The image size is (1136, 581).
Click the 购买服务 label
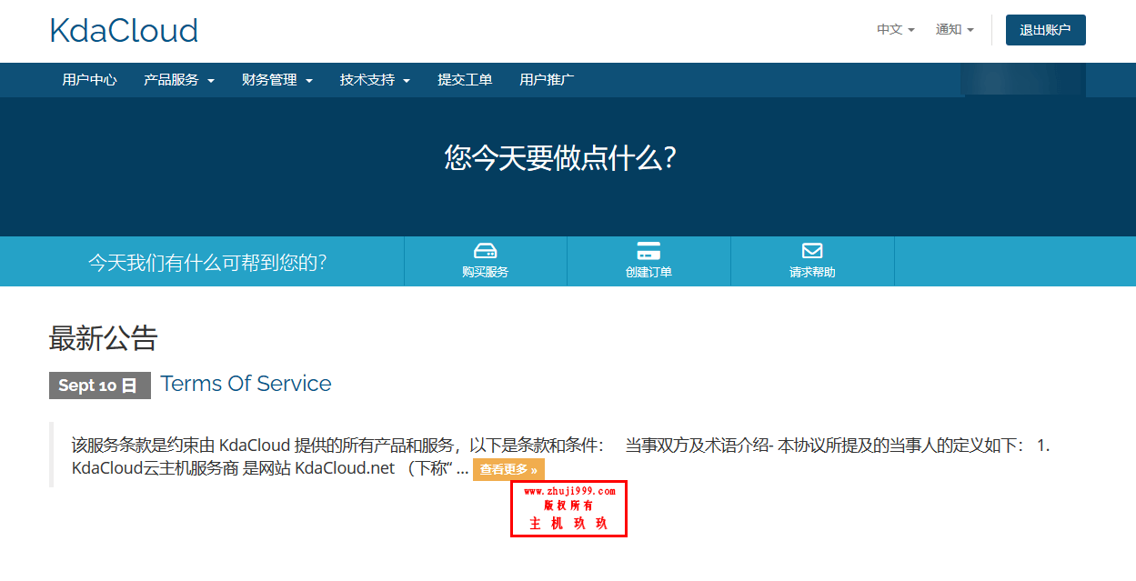pyautogui.click(x=485, y=272)
